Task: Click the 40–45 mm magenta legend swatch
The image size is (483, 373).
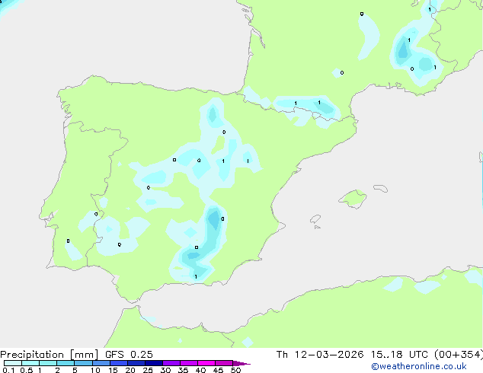Action: point(206,363)
